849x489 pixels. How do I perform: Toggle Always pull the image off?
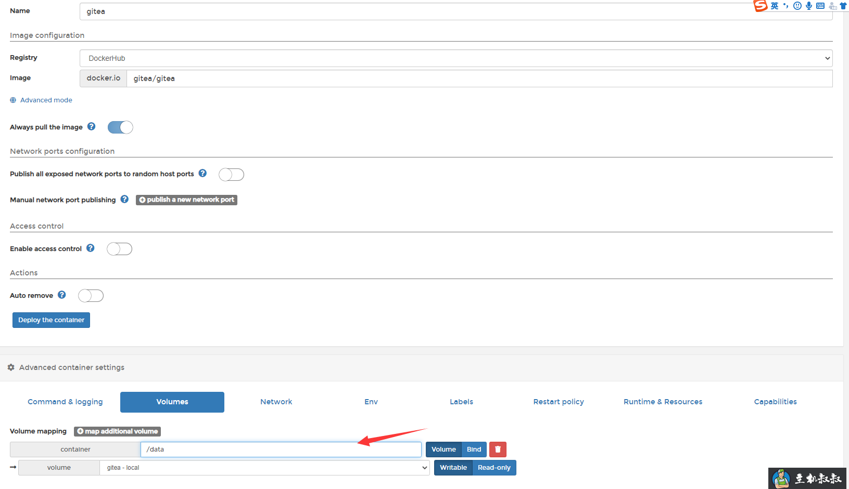click(x=120, y=127)
